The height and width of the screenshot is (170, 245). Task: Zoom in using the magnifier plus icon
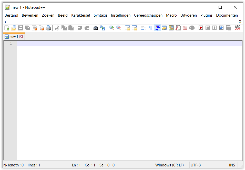click(111, 28)
